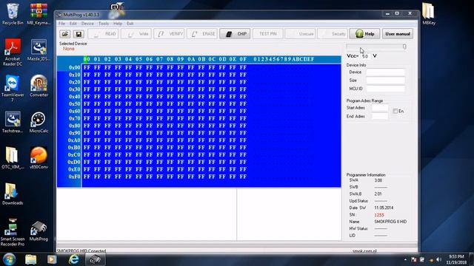474x266 pixels.
Task: Enable the En address range checkbox
Action: tap(395, 111)
